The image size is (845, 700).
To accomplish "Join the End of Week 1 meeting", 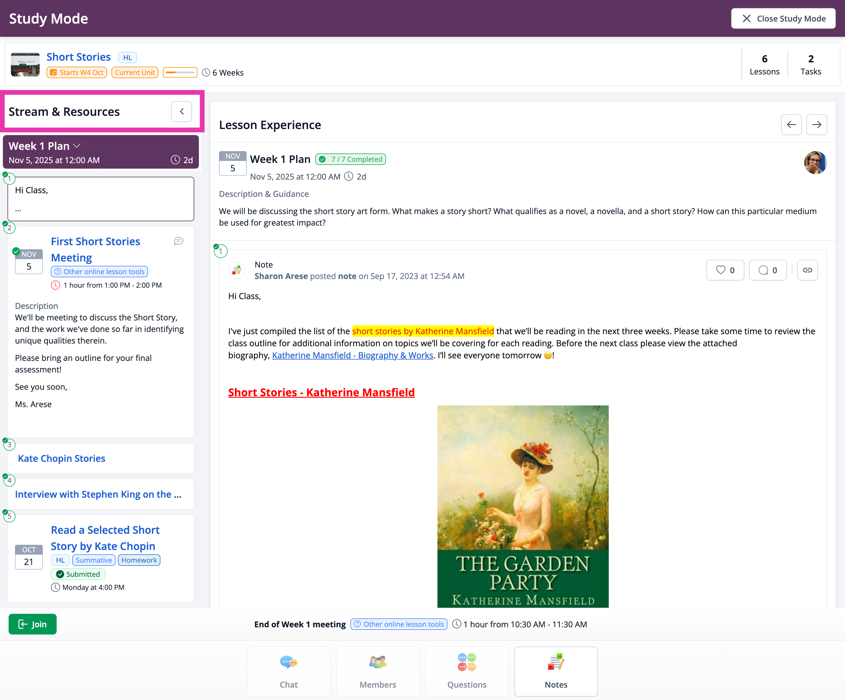I will (x=32, y=624).
